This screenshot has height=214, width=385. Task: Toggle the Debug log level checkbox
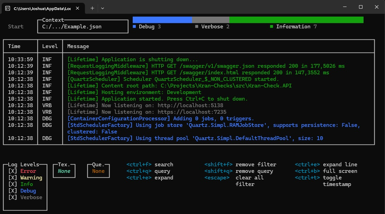coord(12,191)
